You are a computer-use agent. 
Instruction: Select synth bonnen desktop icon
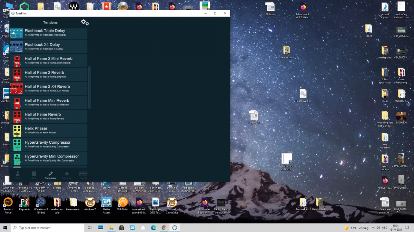385,162
